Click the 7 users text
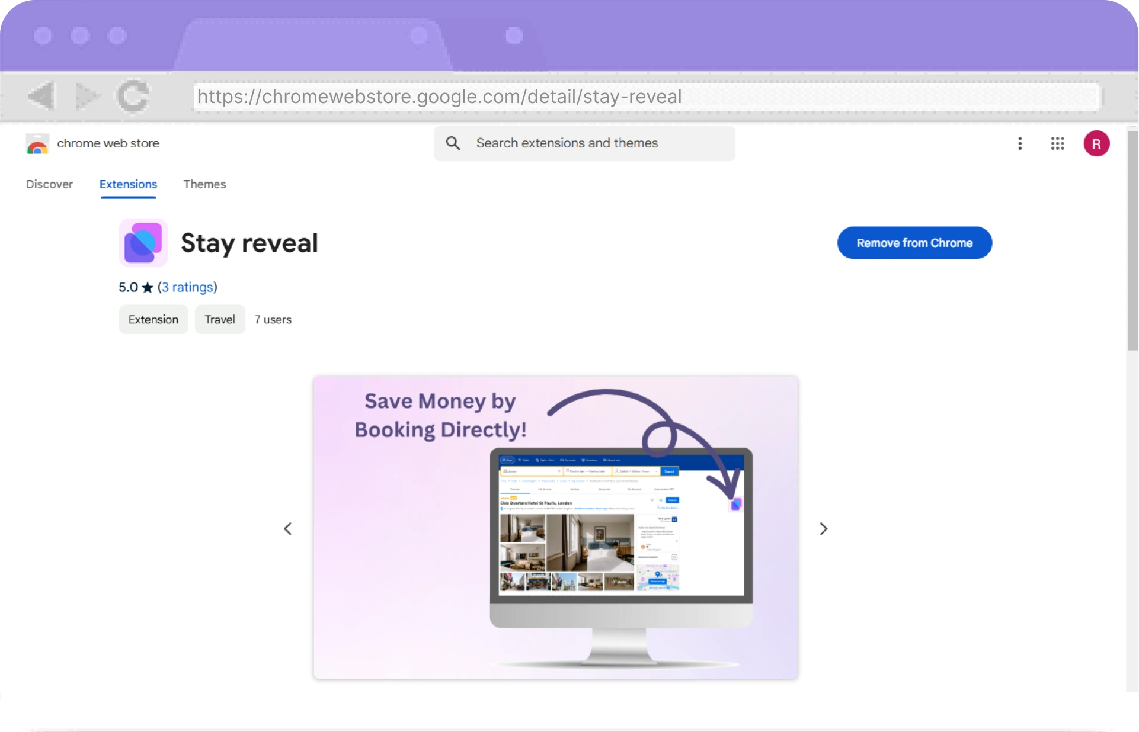 coord(273,319)
